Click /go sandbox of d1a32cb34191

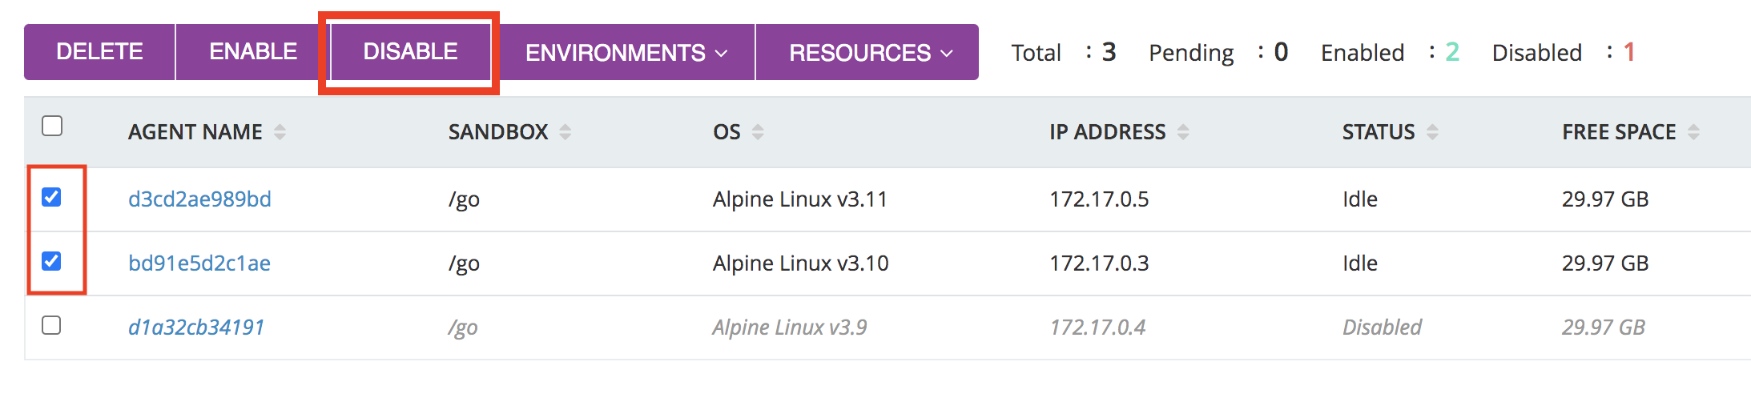pos(463,328)
